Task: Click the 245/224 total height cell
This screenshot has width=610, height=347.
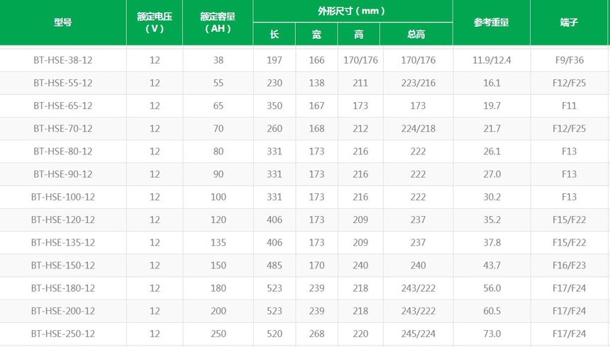Action: (416, 334)
